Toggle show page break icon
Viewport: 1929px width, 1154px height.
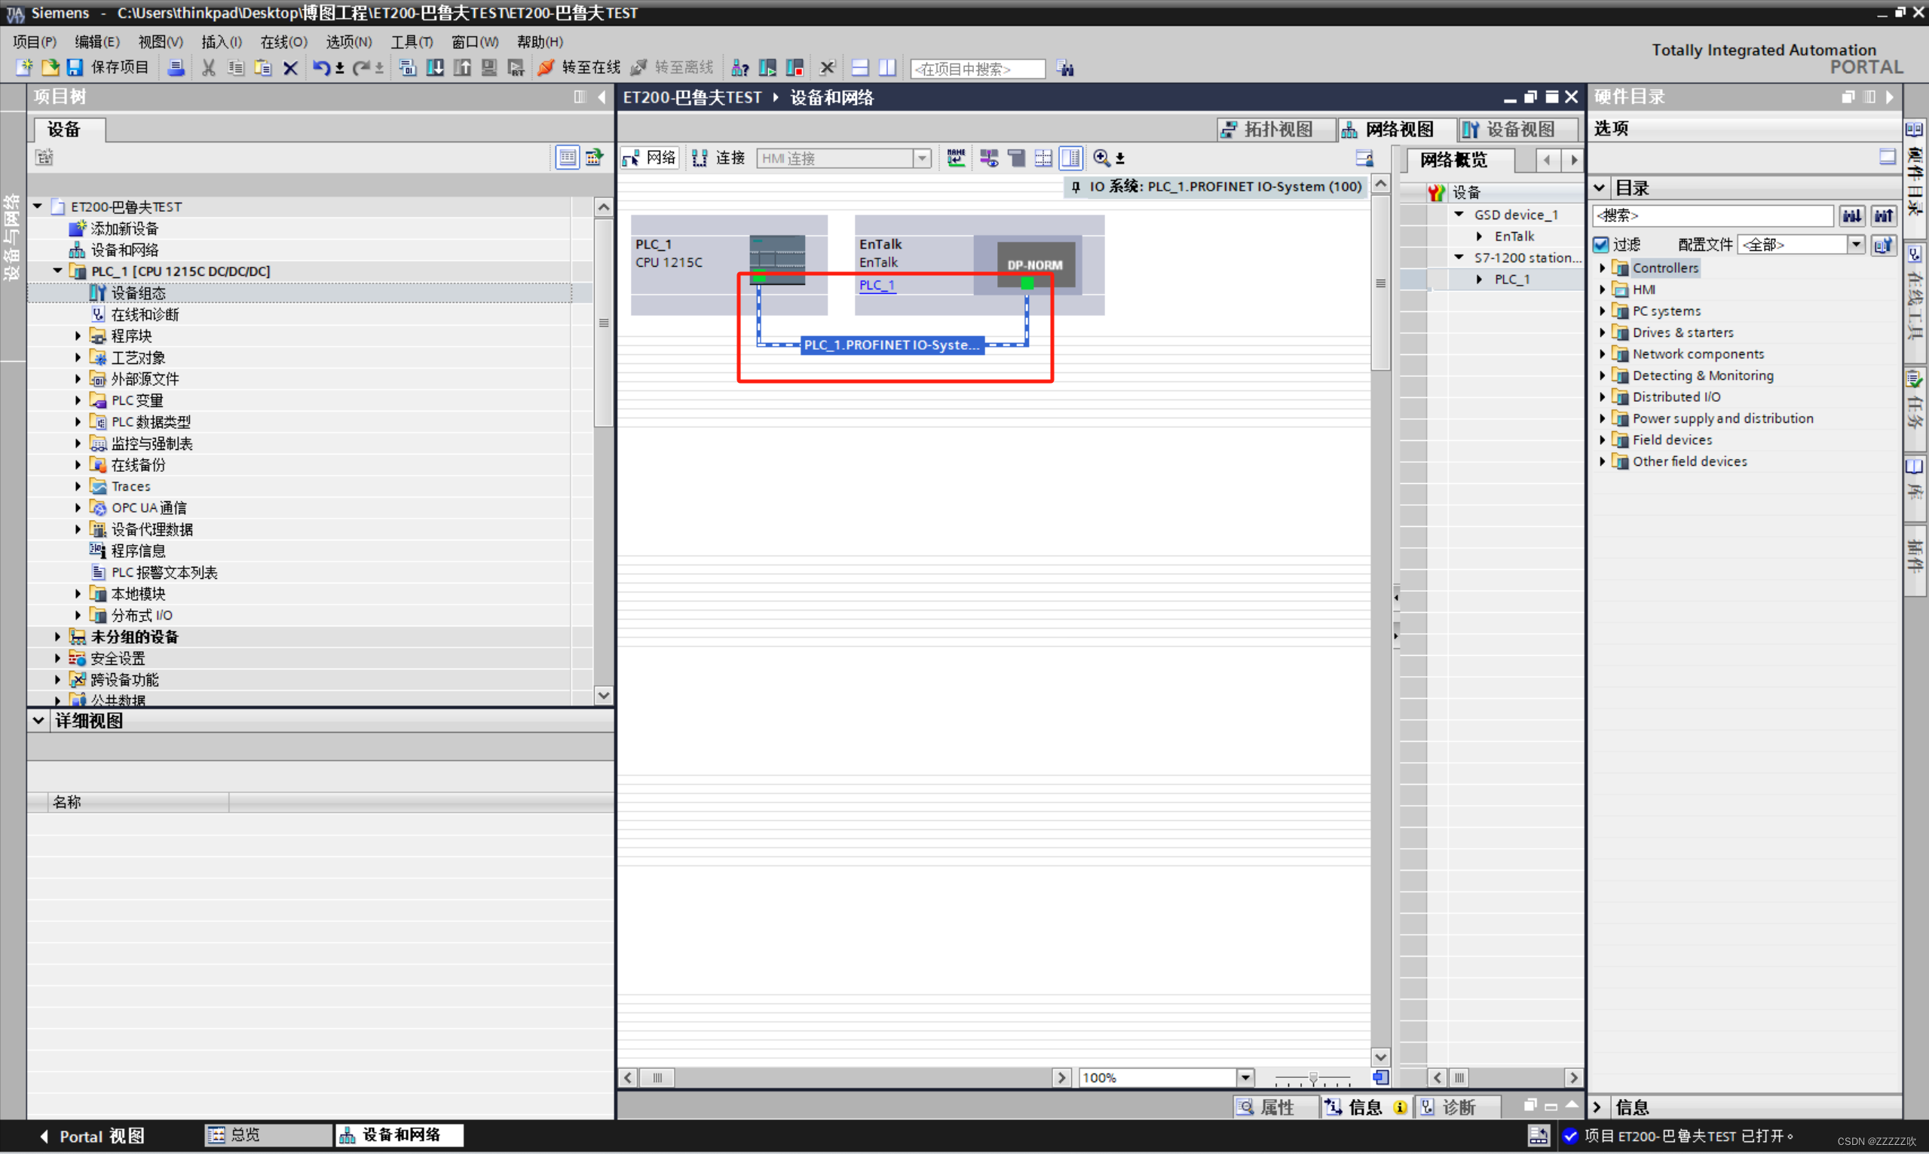[1043, 158]
